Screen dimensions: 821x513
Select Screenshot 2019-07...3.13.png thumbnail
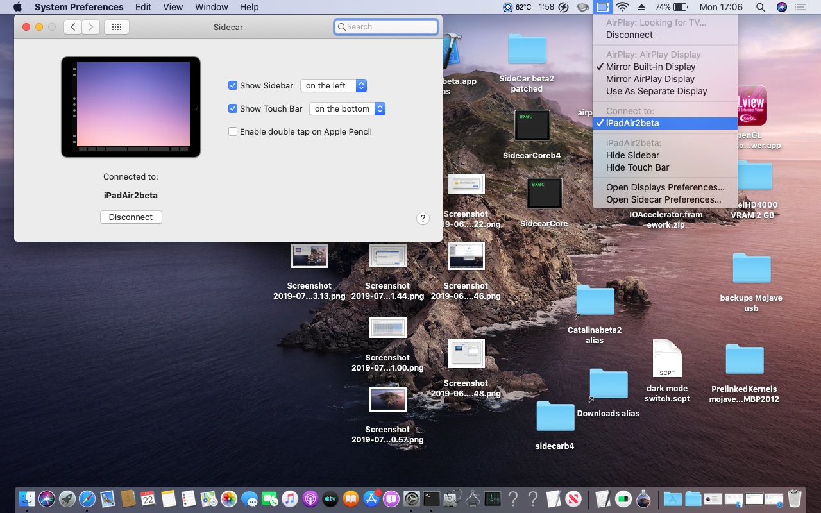point(310,256)
